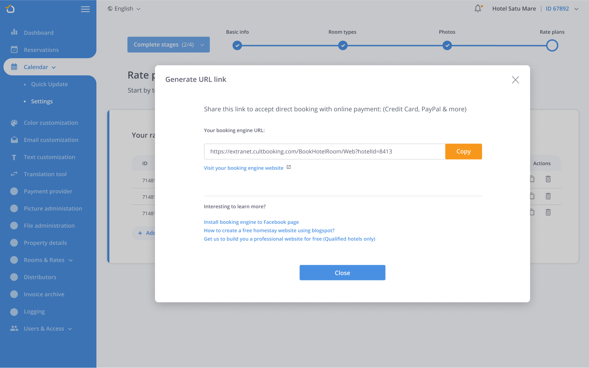The image size is (589, 368).
Task: Delete the first rate plan row
Action: [x=548, y=179]
